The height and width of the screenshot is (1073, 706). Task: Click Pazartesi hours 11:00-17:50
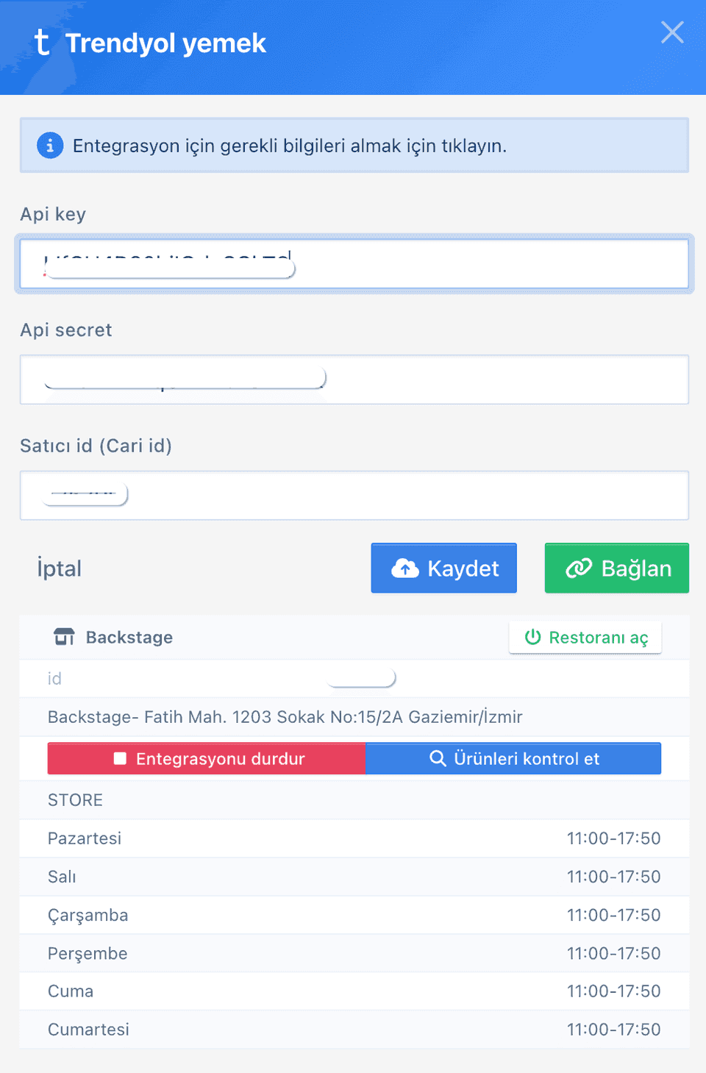pos(614,838)
